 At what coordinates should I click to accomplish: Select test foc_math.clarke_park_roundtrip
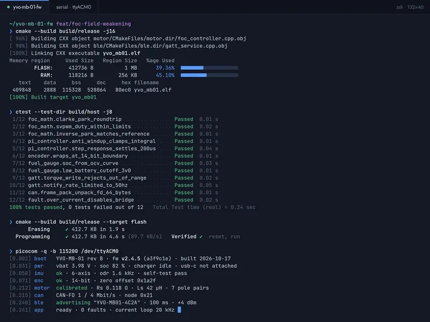[75, 119]
